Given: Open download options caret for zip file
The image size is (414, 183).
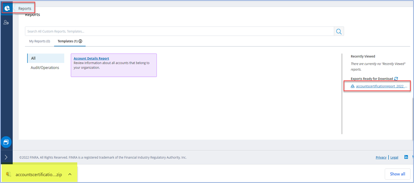Looking at the screenshot, I should pyautogui.click(x=70, y=174).
